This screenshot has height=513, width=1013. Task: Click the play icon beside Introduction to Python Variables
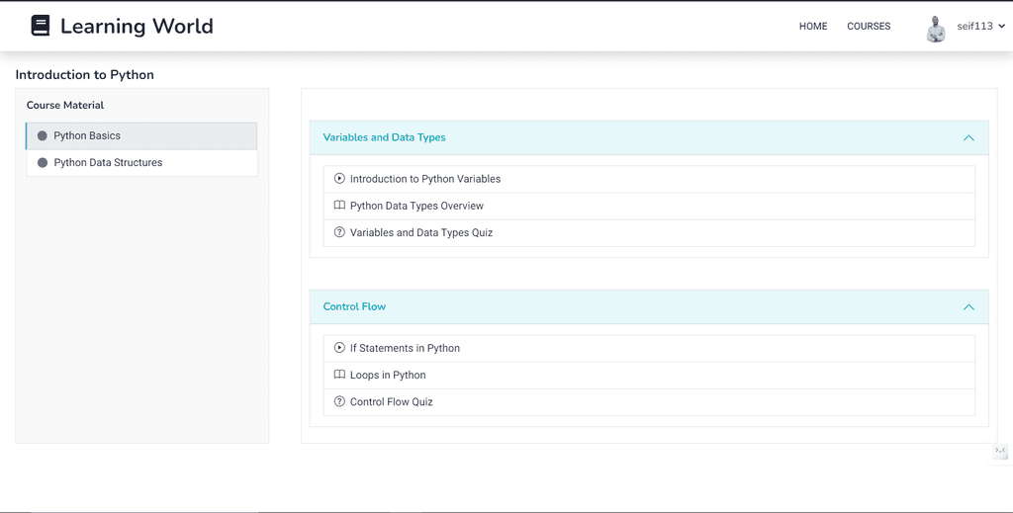[339, 179]
